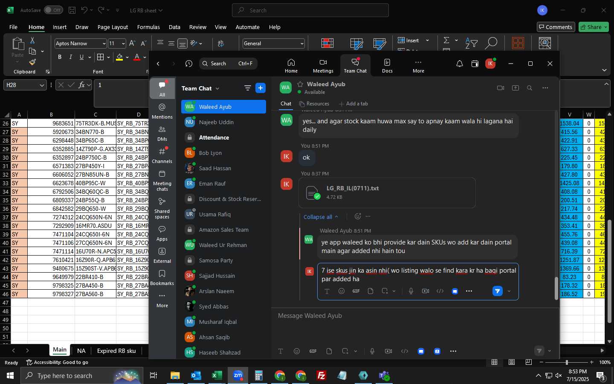
Task: Open Zoom calendar icon next to bell
Action: 475,64
